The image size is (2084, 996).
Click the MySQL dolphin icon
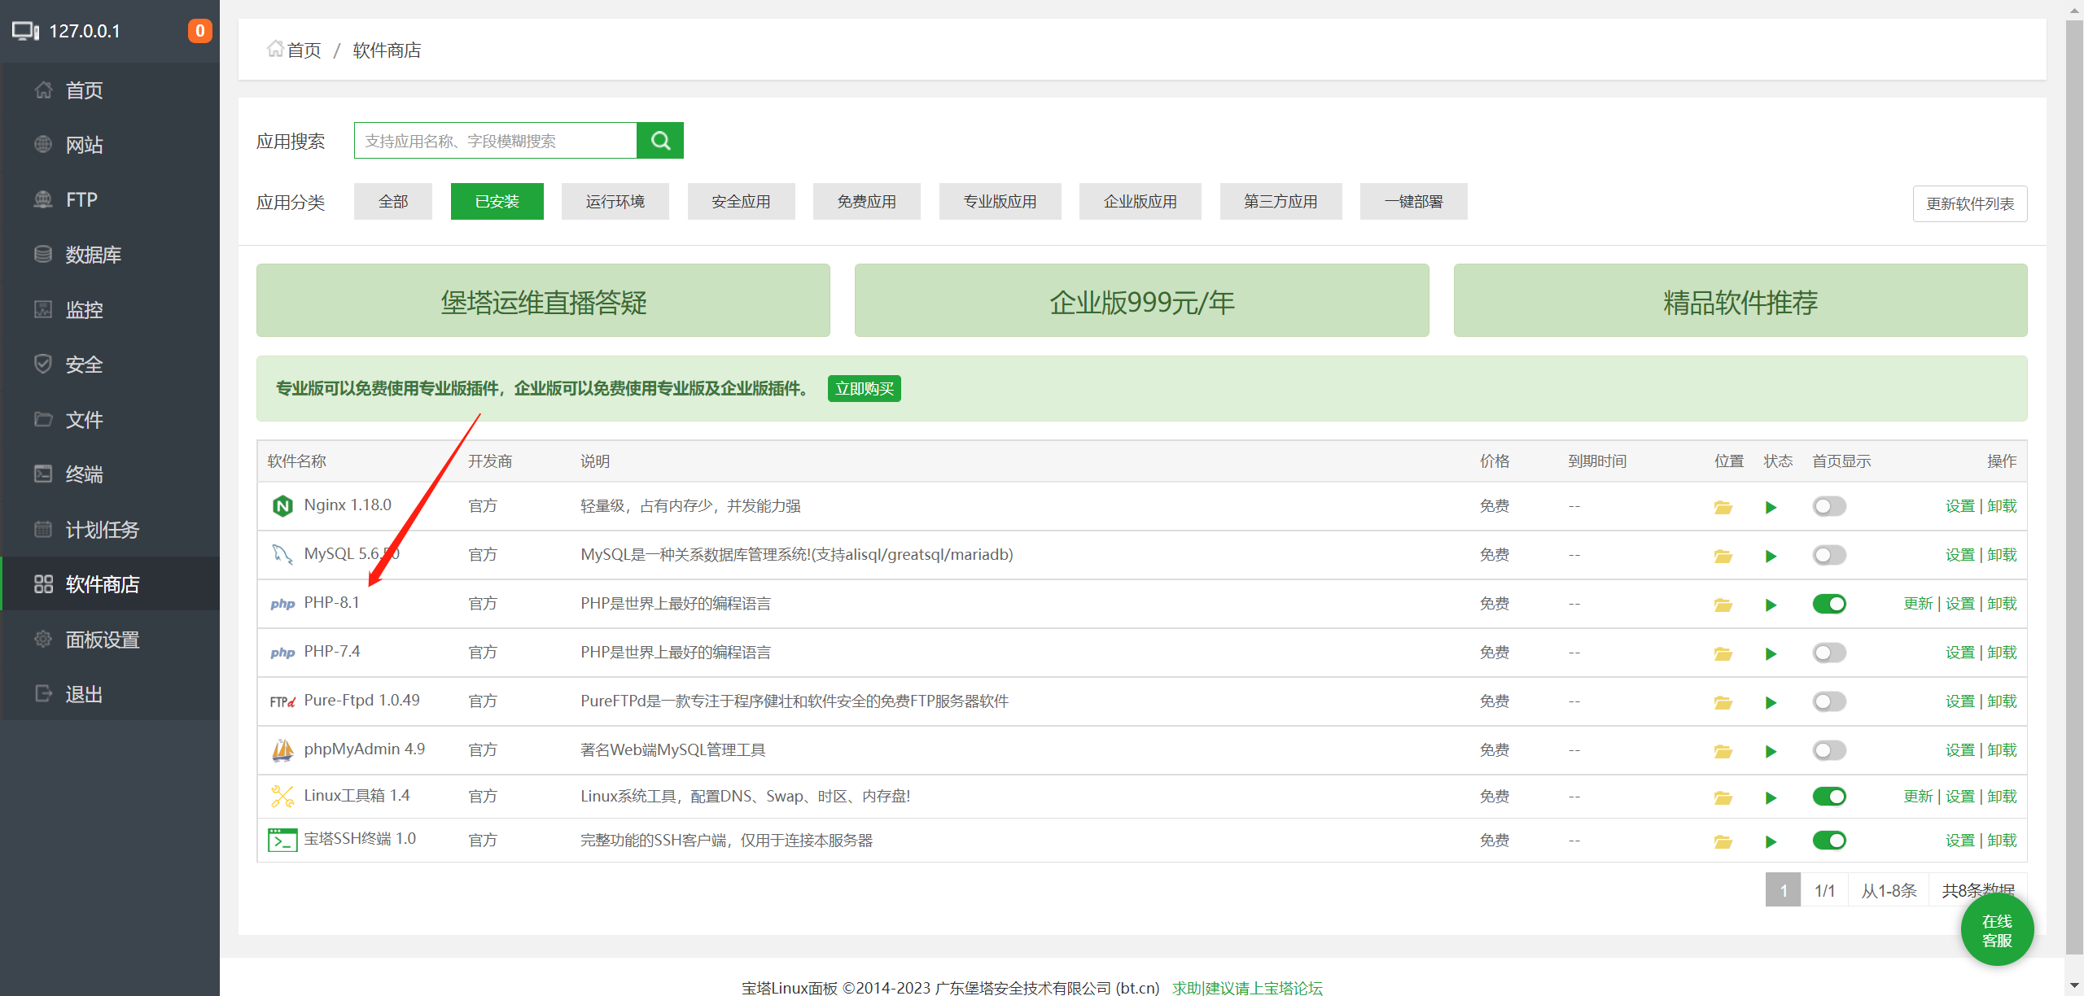[x=282, y=554]
